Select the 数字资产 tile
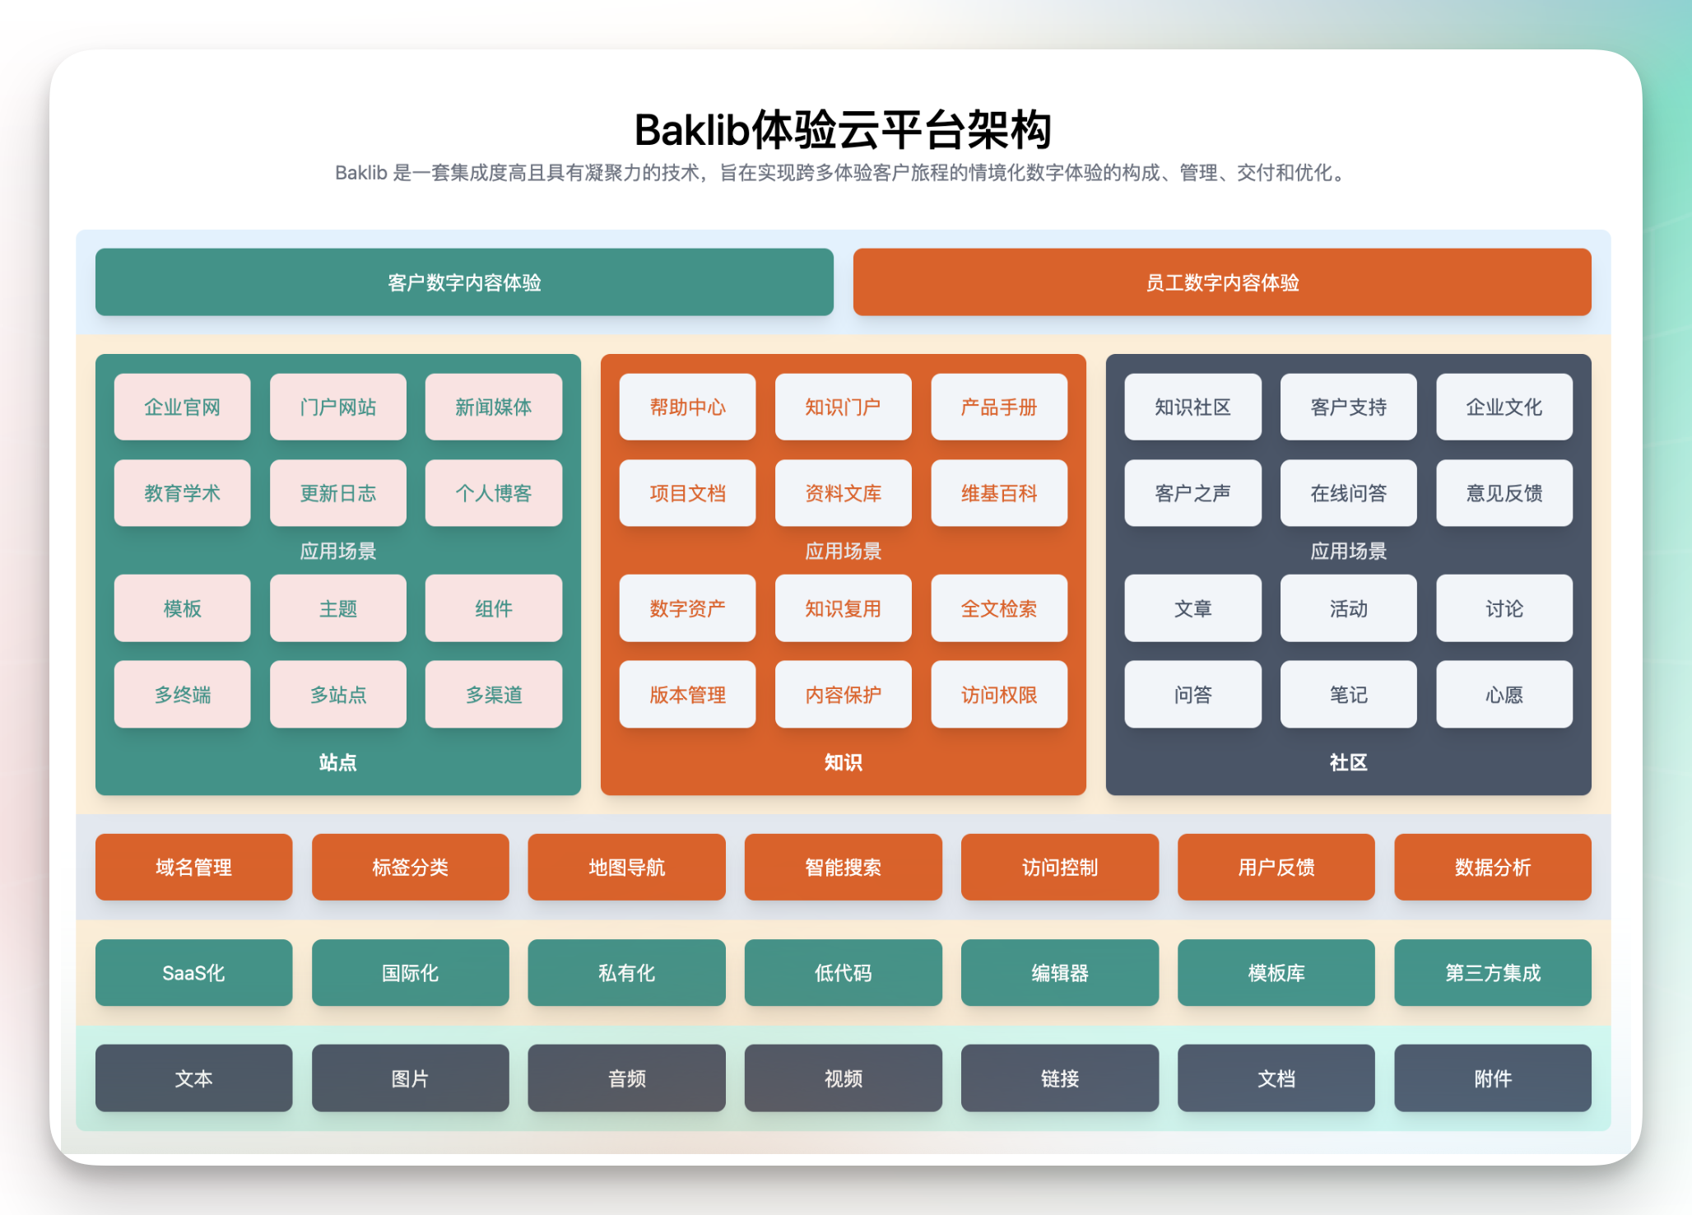Image resolution: width=1692 pixels, height=1215 pixels. pyautogui.click(x=687, y=608)
